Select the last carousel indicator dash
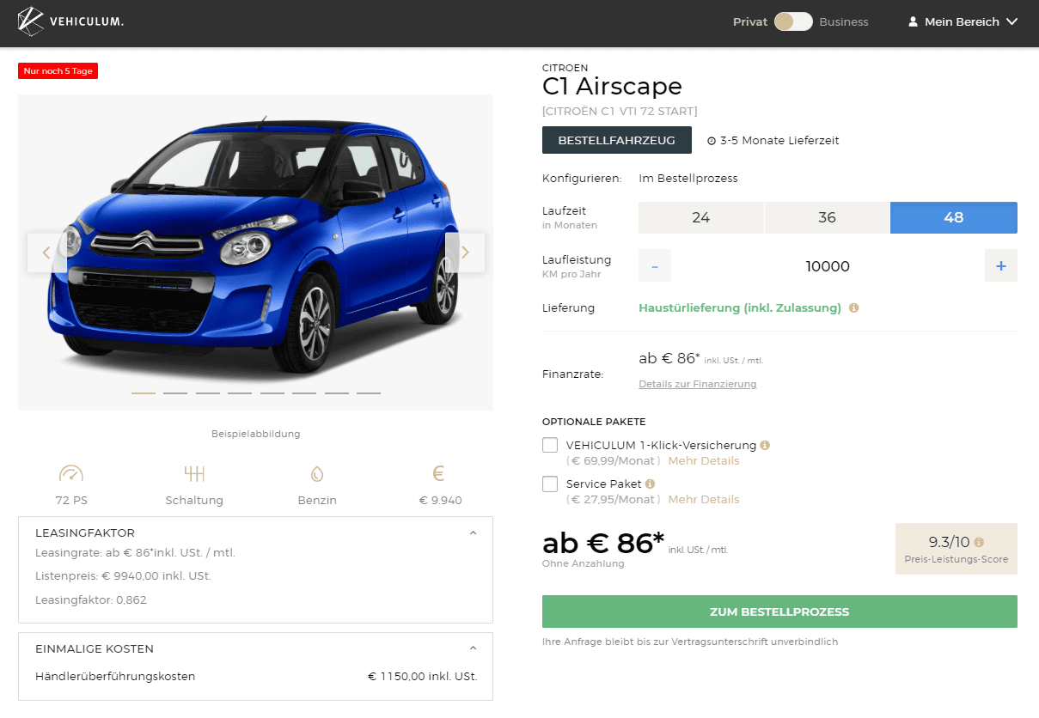Image resolution: width=1039 pixels, height=718 pixels. pos(369,393)
